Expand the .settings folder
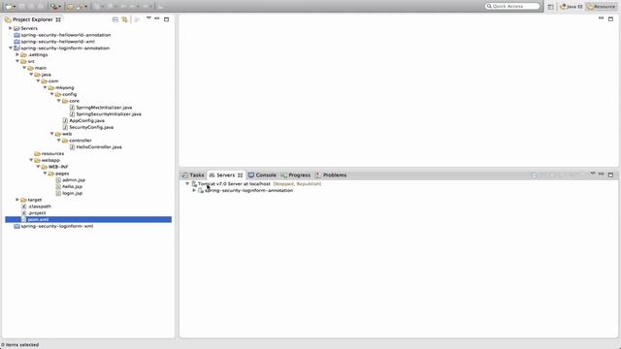 pyautogui.click(x=17, y=54)
